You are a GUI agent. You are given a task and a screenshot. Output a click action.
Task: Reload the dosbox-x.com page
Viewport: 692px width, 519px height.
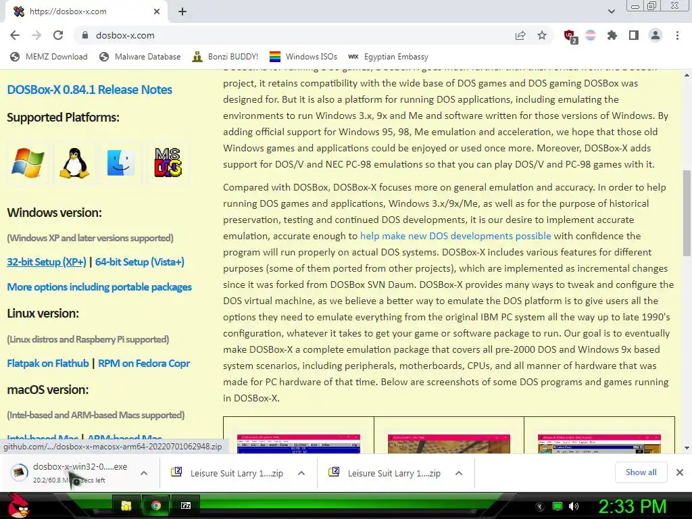(x=58, y=35)
